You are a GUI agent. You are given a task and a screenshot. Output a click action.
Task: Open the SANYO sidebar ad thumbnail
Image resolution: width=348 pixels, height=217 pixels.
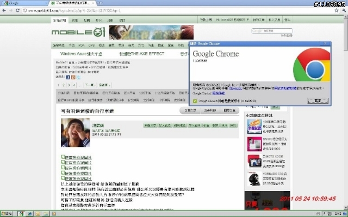point(254,144)
